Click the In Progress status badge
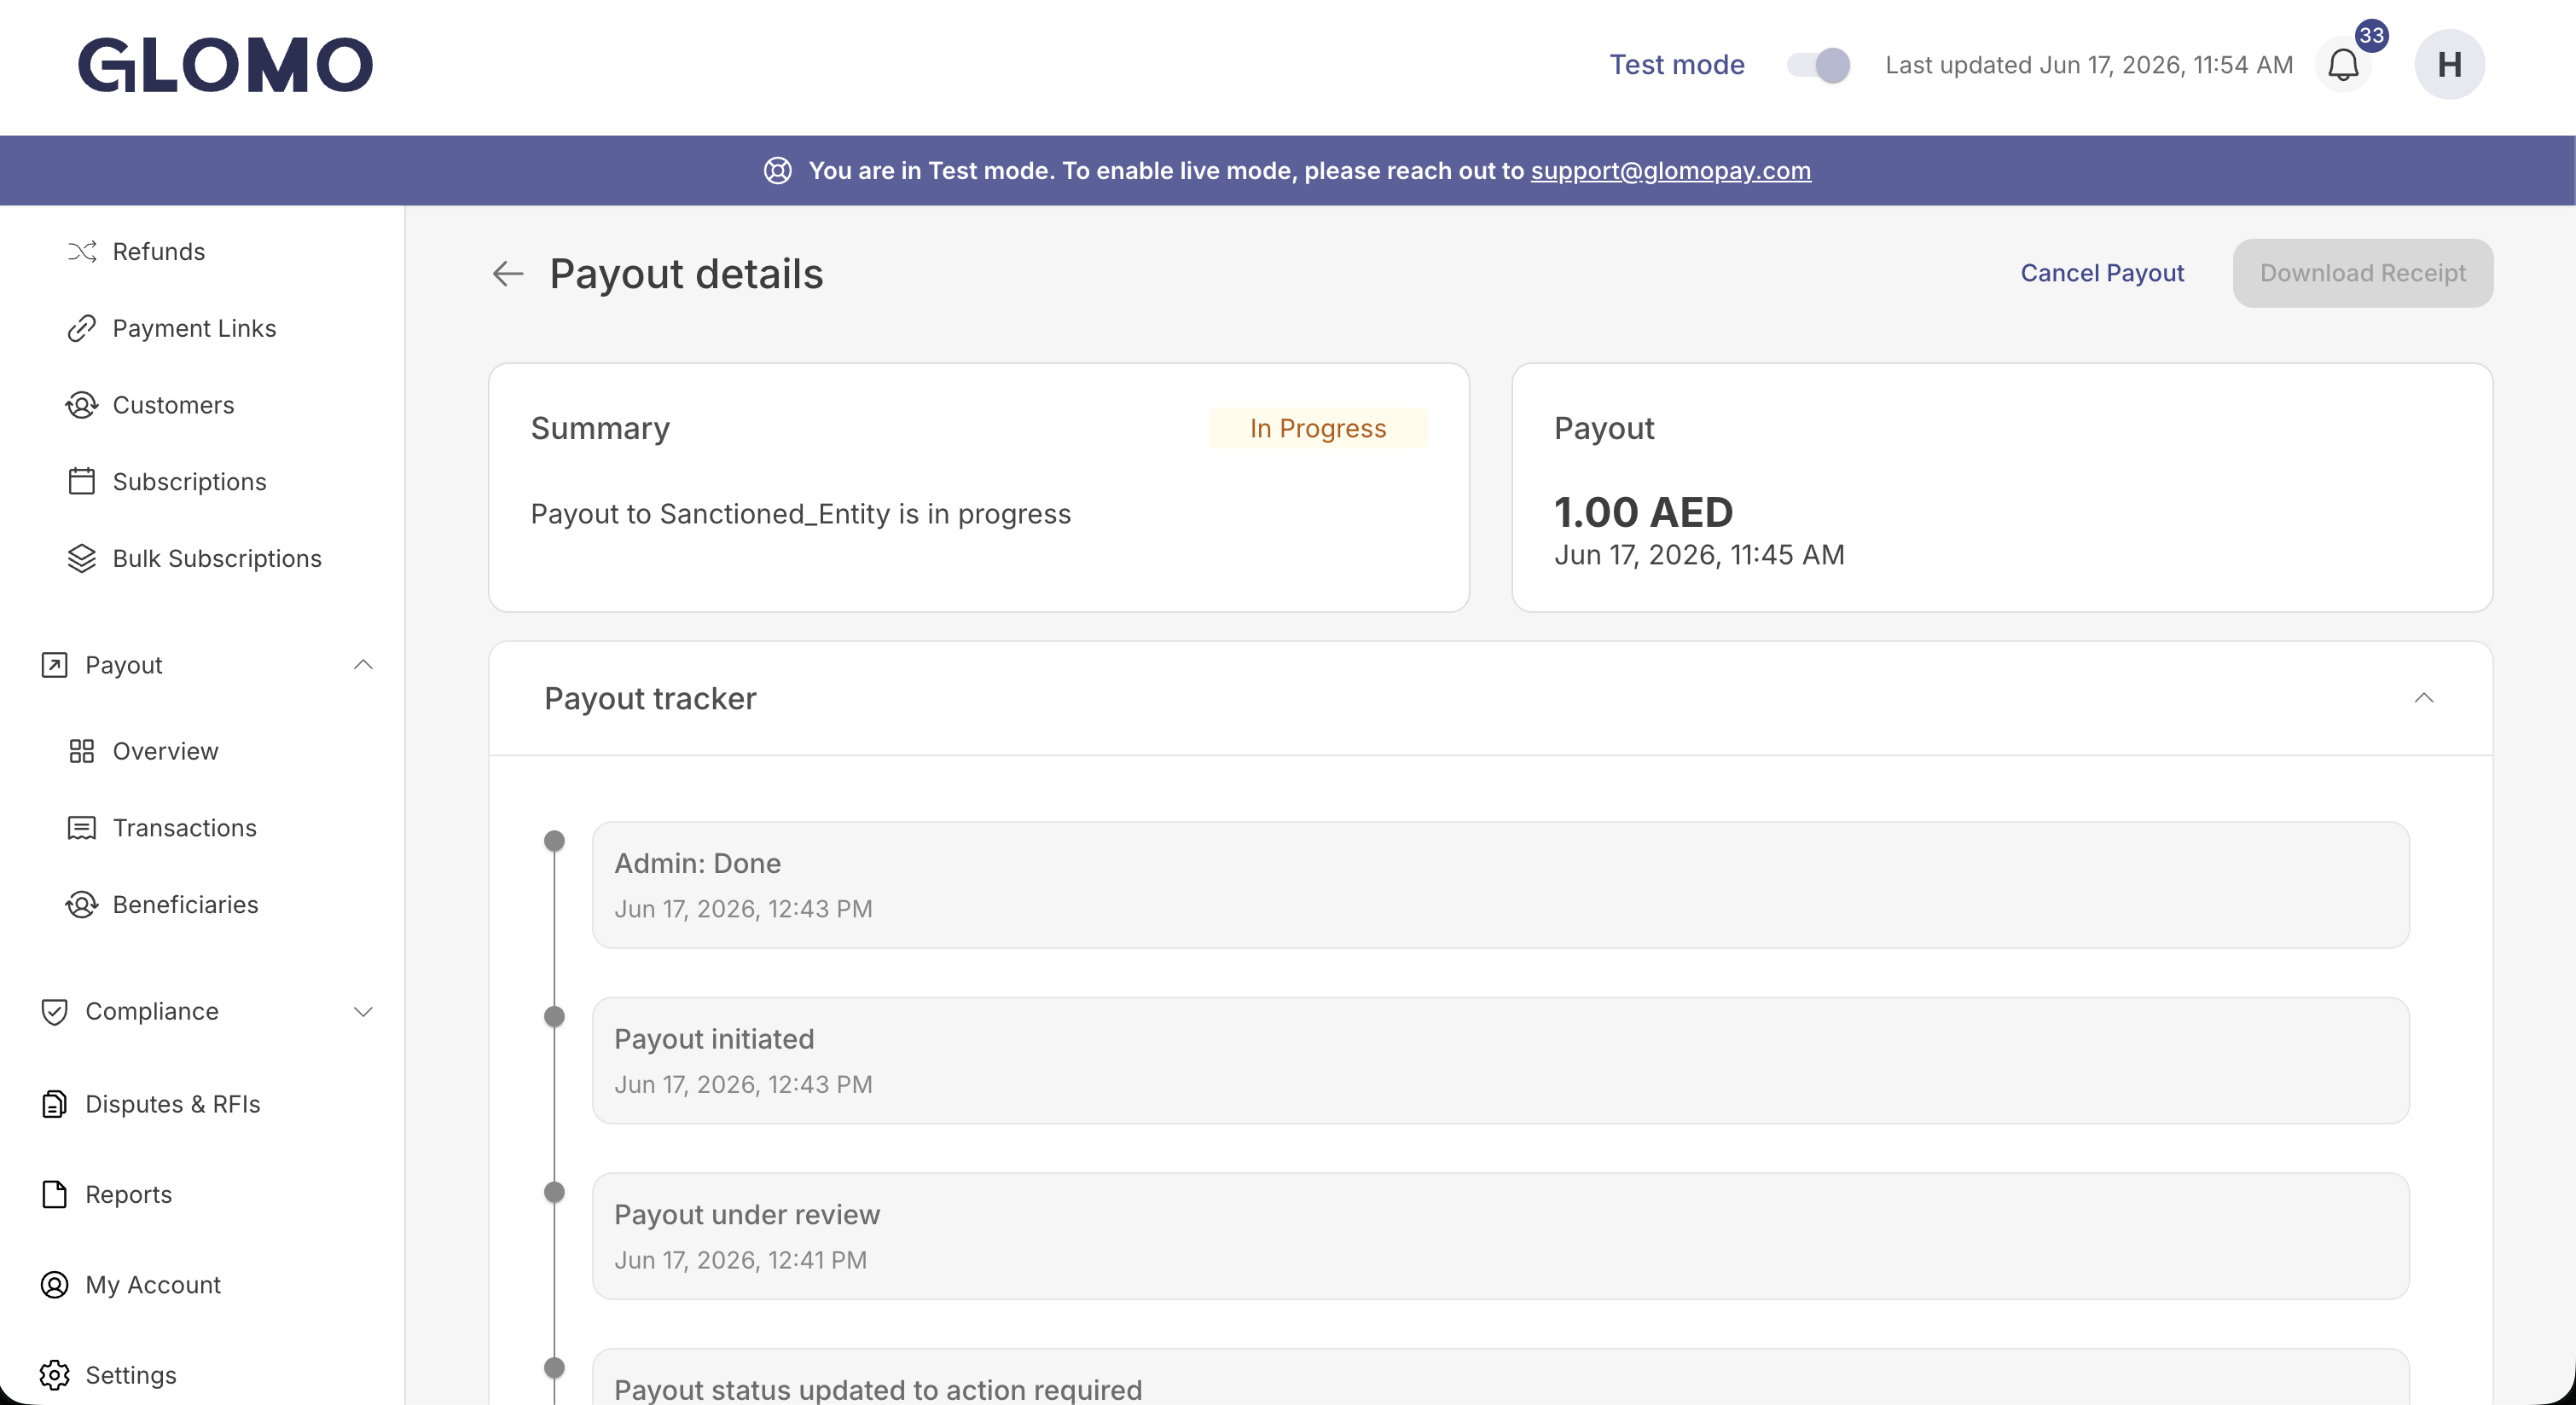Viewport: 2576px width, 1405px height. [1318, 429]
